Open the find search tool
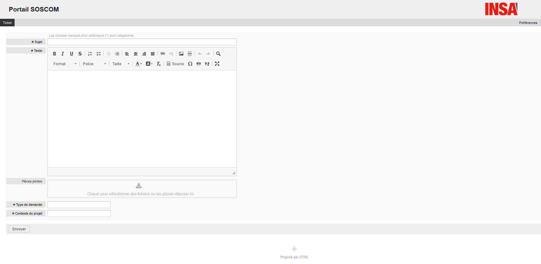The height and width of the screenshot is (264, 541). (218, 54)
